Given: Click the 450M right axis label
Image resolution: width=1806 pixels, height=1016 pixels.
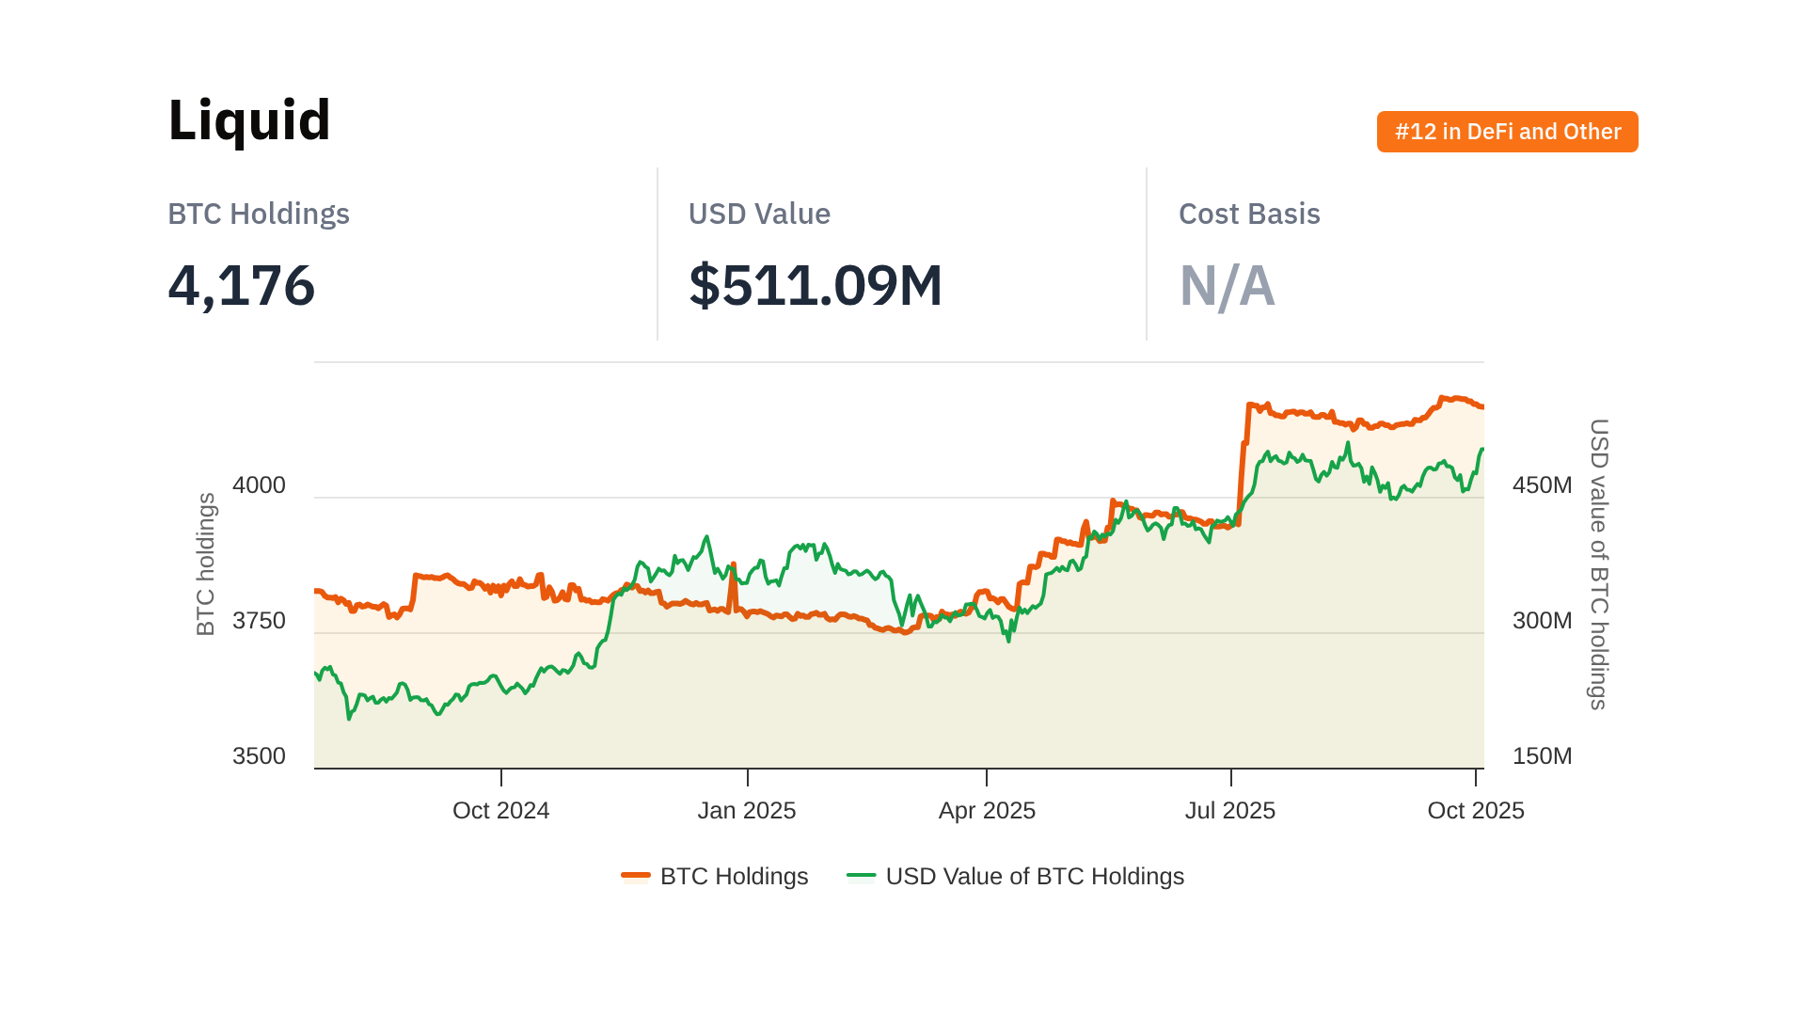Looking at the screenshot, I should 1542,485.
